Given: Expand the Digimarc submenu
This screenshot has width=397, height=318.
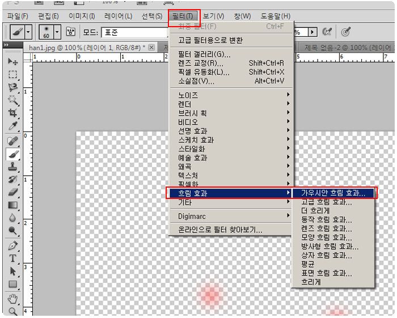Looking at the screenshot, I should [x=231, y=217].
